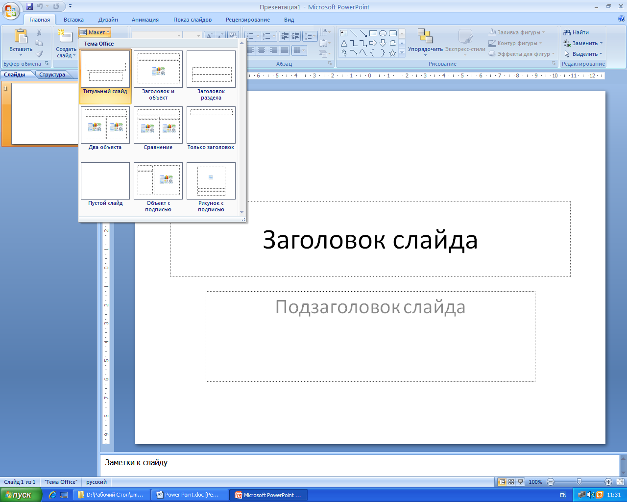Choose the rectangle shape in the shapes gallery

click(373, 33)
